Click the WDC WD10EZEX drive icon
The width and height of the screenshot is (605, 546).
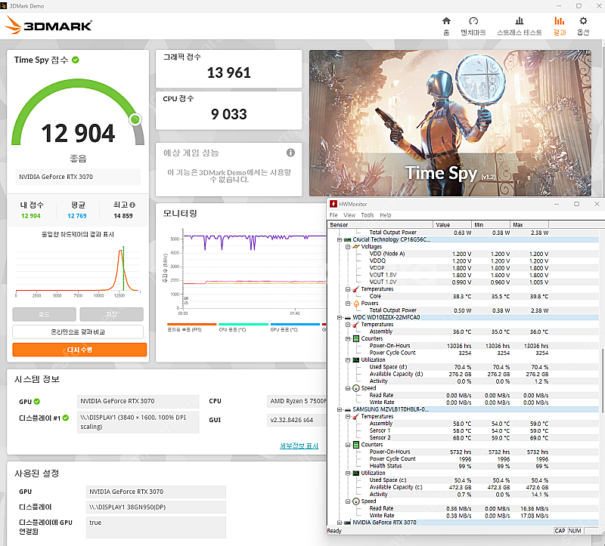[347, 317]
